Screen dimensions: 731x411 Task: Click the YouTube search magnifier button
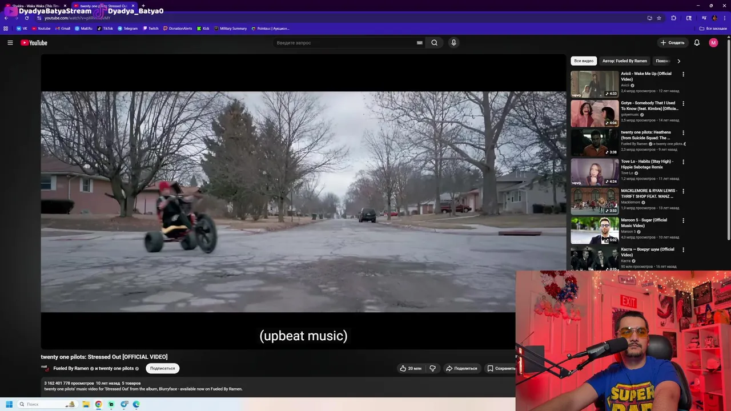click(435, 43)
